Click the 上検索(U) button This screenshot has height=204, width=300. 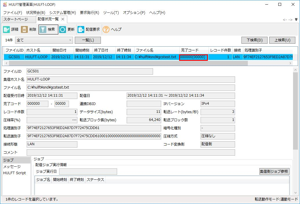click(x=282, y=40)
